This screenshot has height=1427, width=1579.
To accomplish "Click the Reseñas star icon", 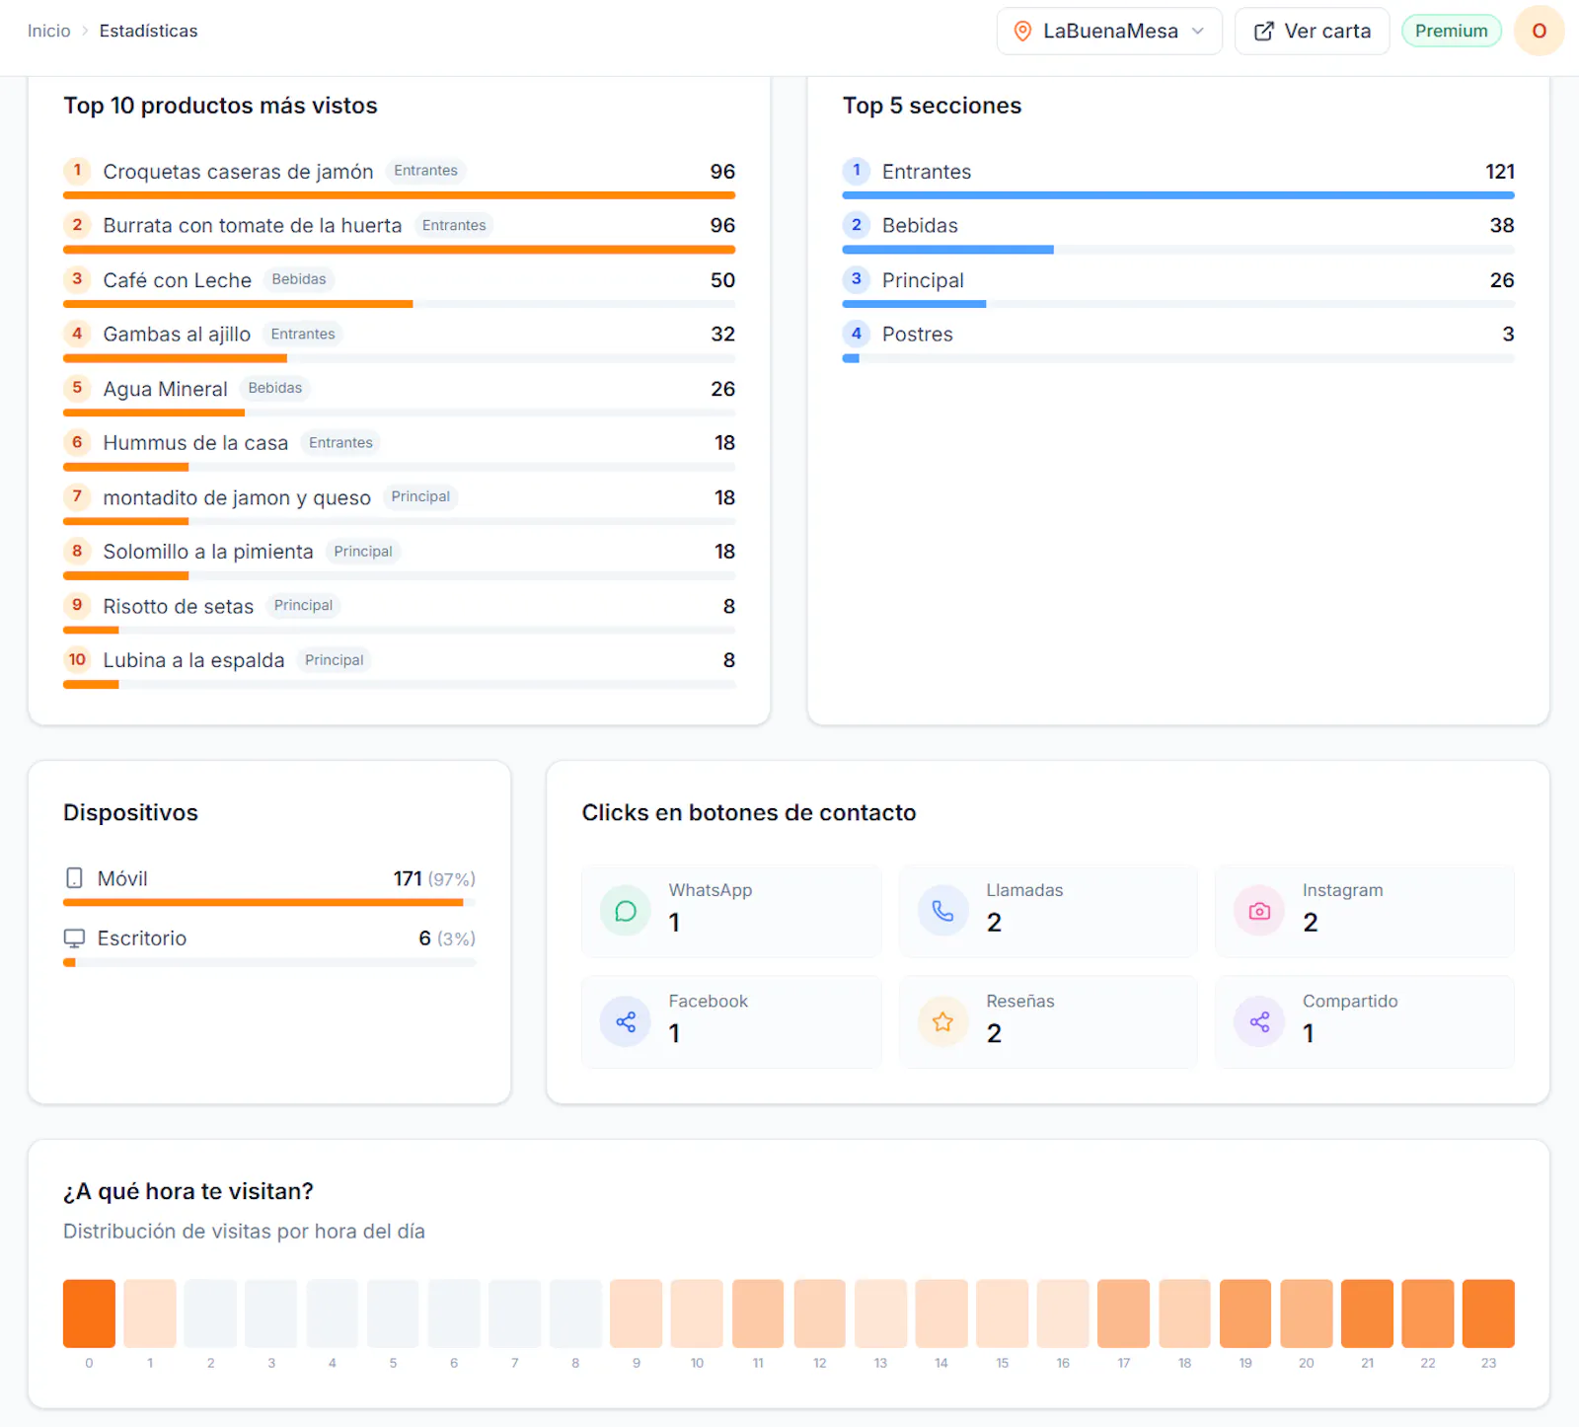I will (942, 1021).
